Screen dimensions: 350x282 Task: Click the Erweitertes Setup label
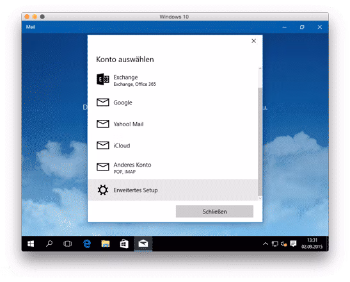[136, 190]
